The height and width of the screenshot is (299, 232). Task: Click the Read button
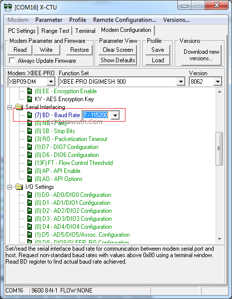coord(20,50)
